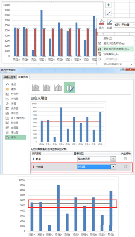Viewport: 135px width, 237px height.
Task: Enable secondary axis for 平均值 series
Action: click(125, 166)
